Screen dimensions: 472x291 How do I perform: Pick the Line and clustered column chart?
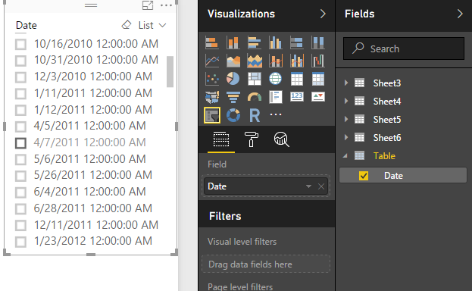(x=297, y=61)
